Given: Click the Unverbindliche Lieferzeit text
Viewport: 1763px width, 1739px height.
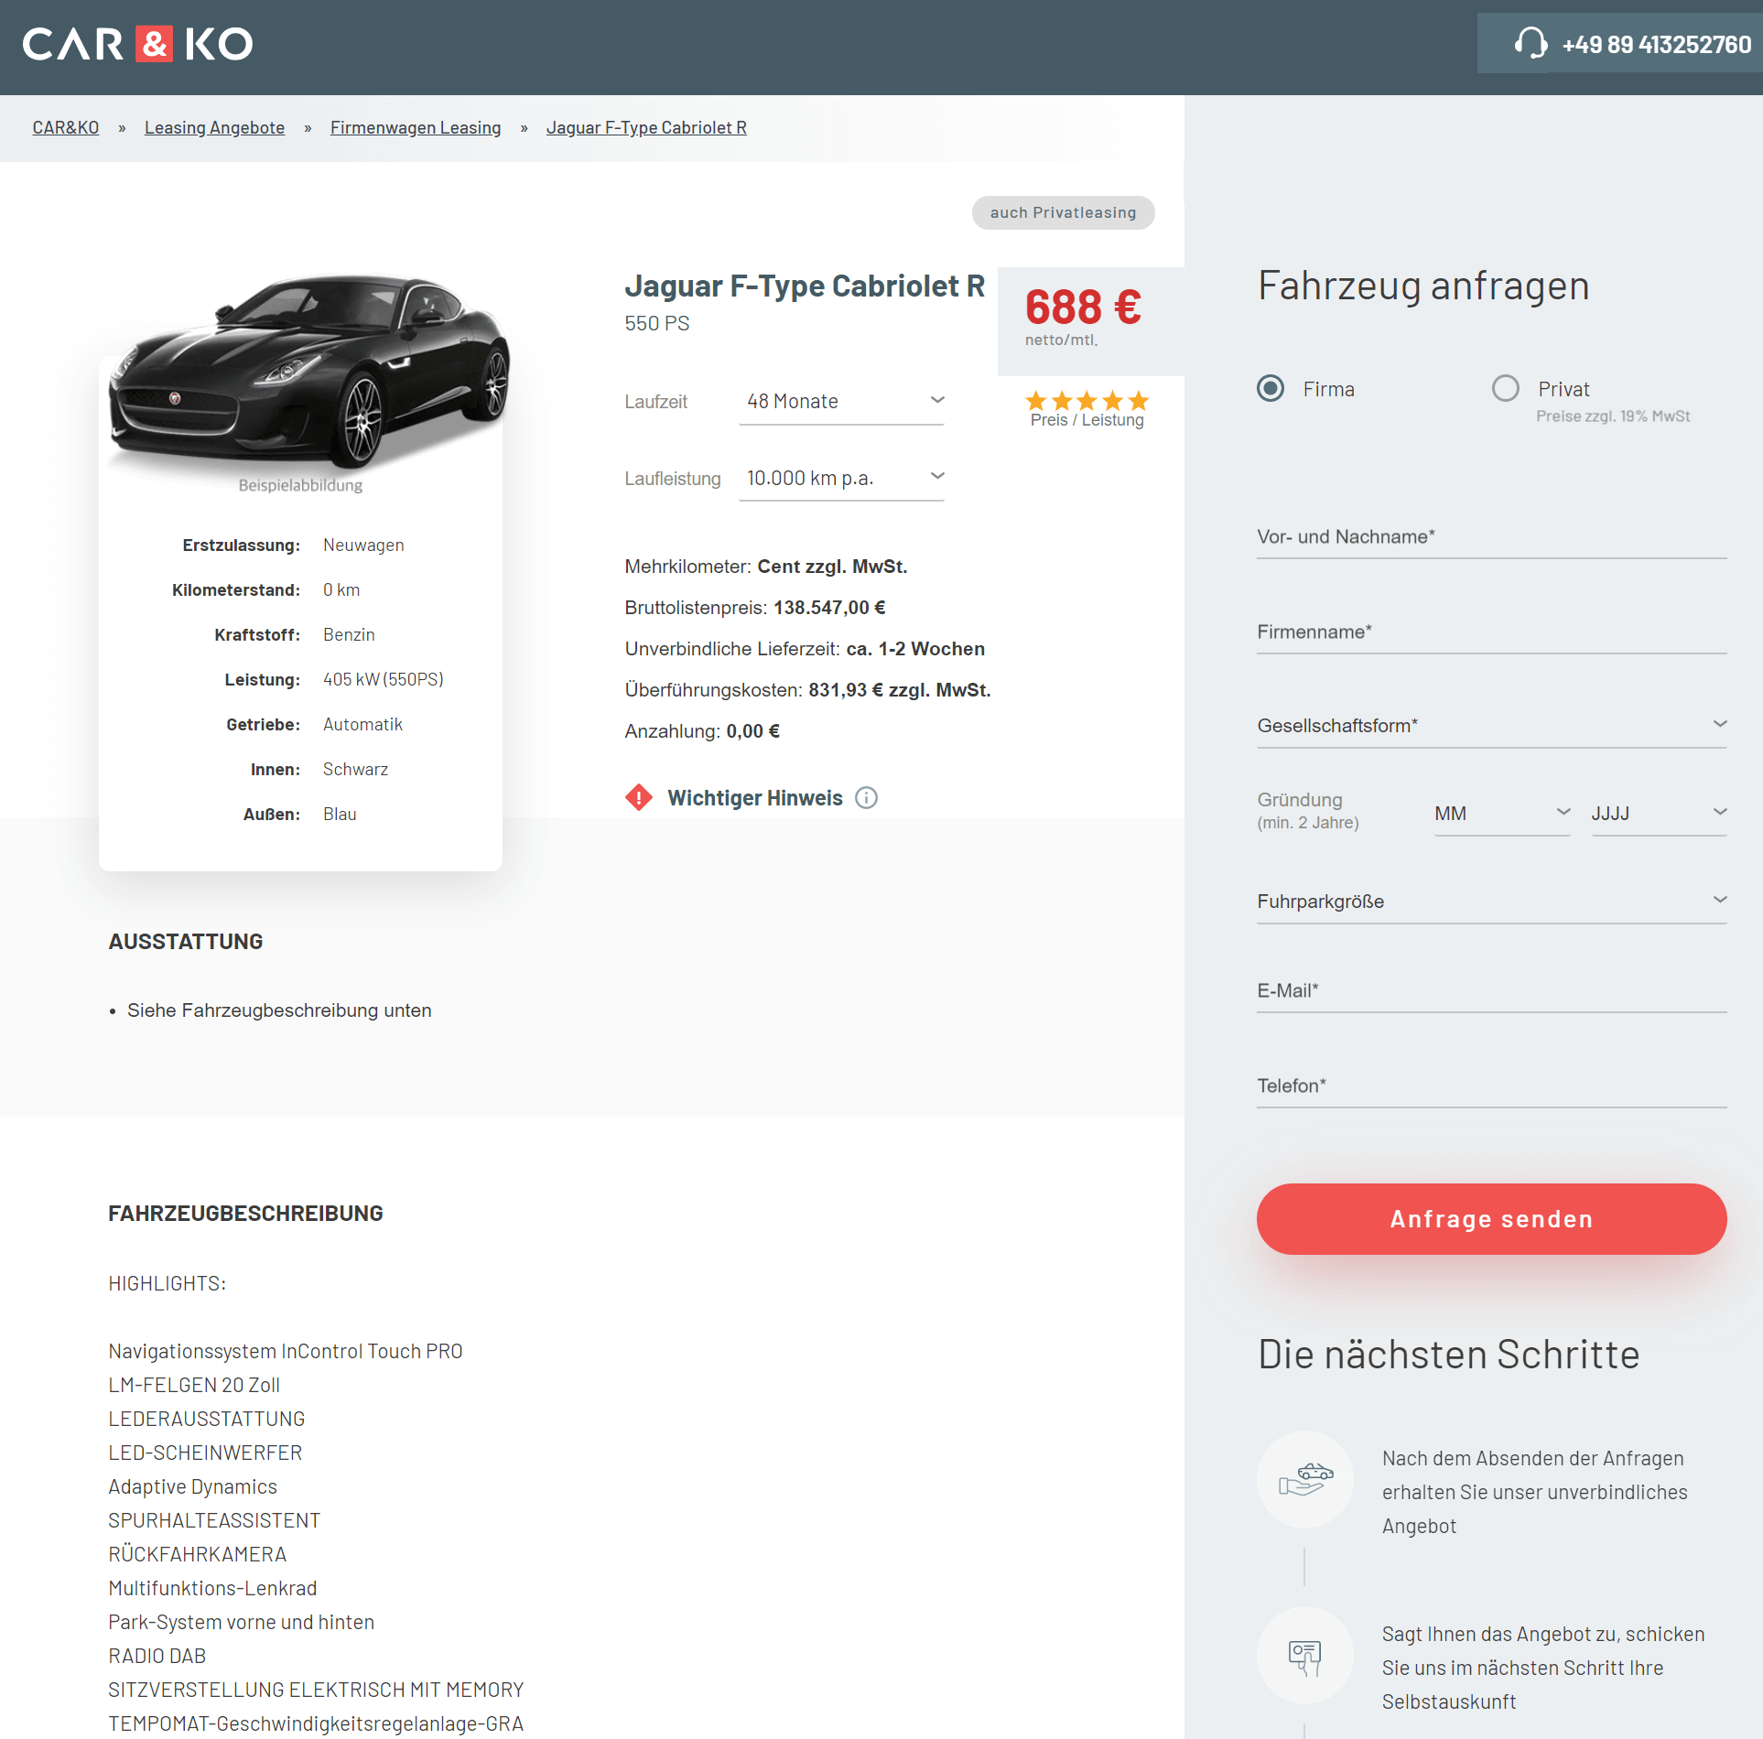Looking at the screenshot, I should [805, 649].
